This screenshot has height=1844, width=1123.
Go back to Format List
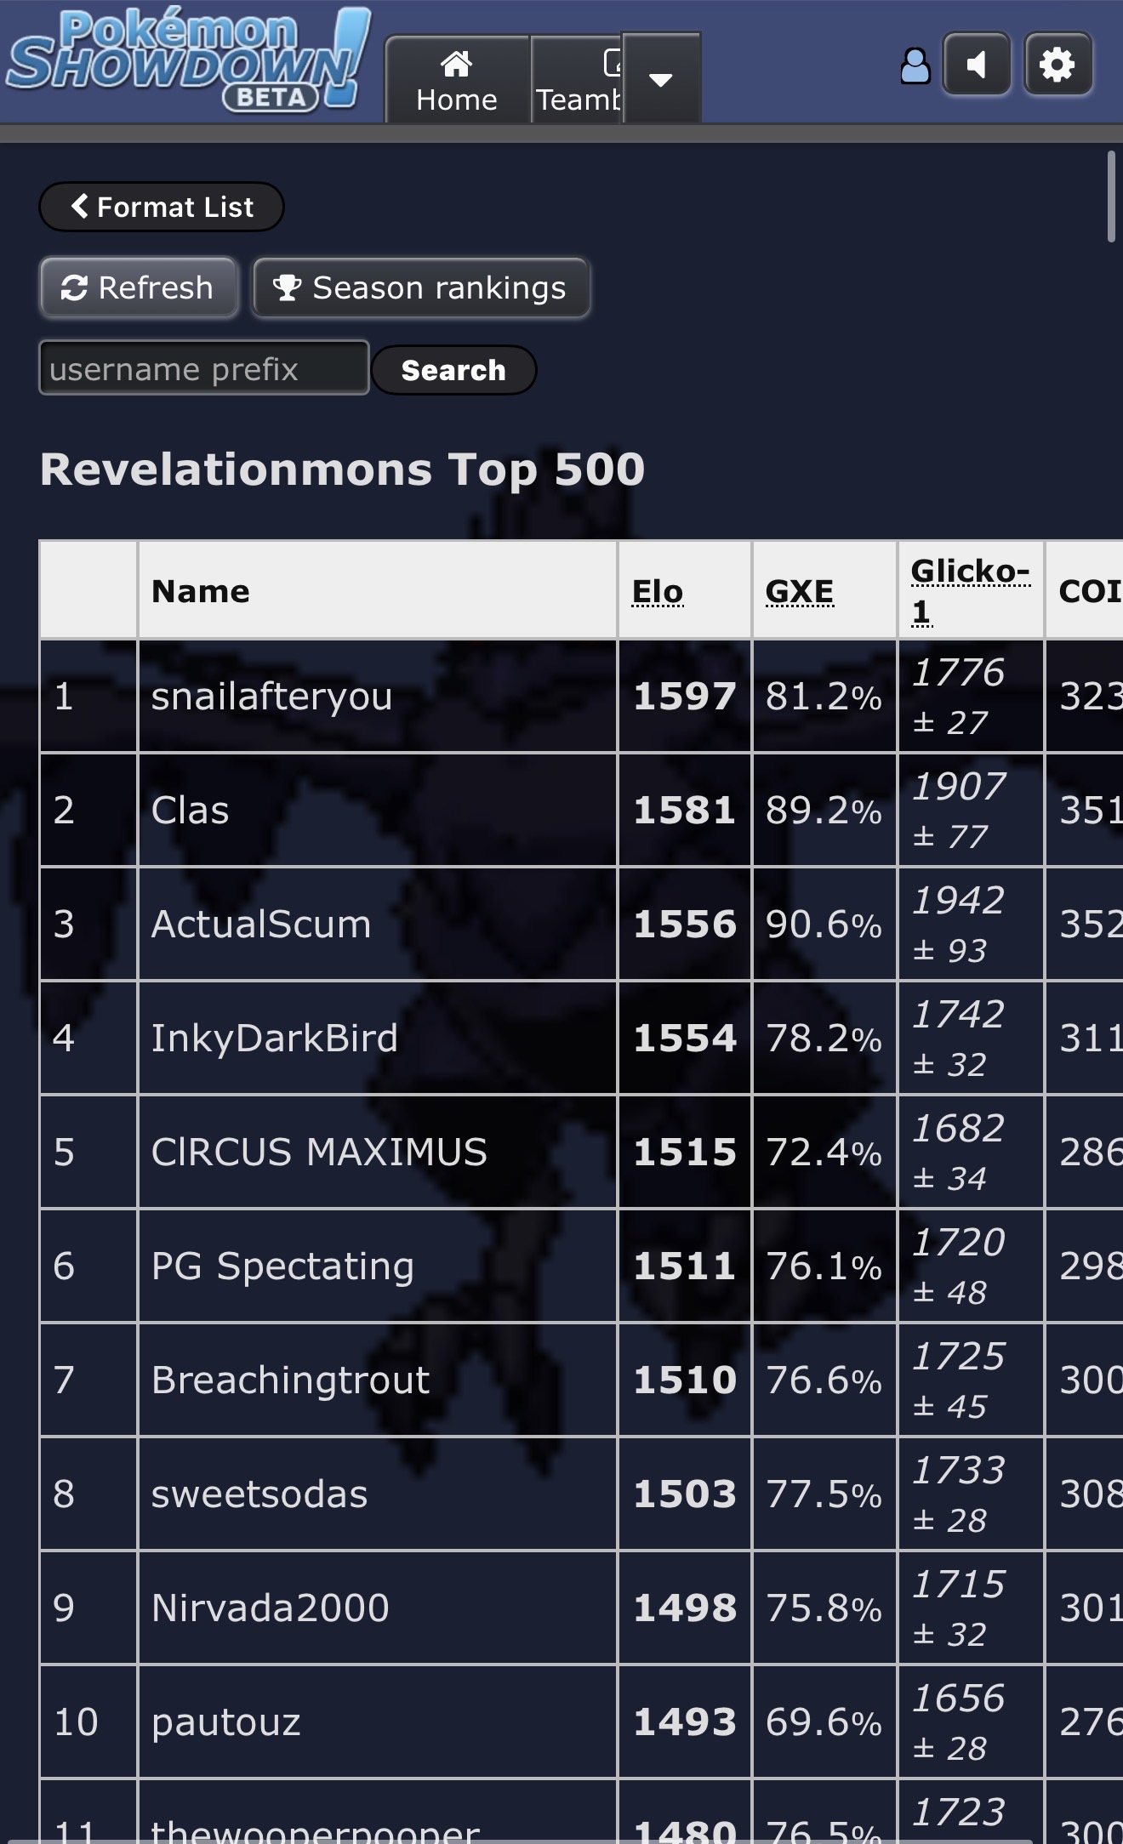click(x=162, y=207)
